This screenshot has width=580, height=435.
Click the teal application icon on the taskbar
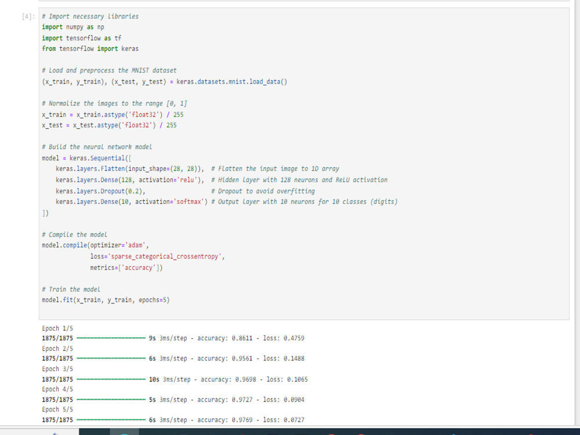point(124,433)
